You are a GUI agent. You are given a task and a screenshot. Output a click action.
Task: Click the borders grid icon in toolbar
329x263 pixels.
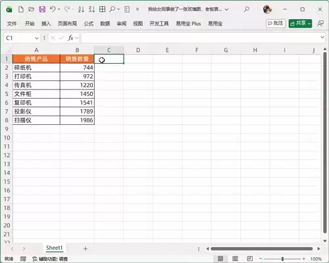point(102,9)
